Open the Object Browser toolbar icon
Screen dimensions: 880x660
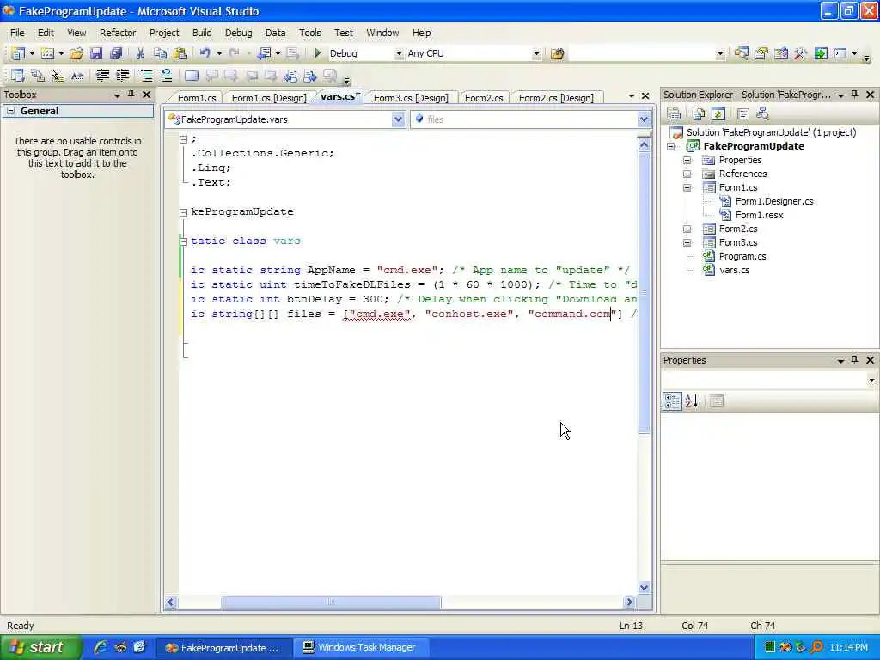(780, 53)
